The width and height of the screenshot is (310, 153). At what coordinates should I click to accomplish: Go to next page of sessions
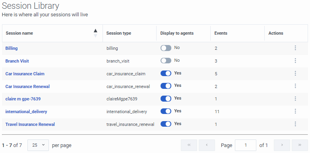coord(282,145)
